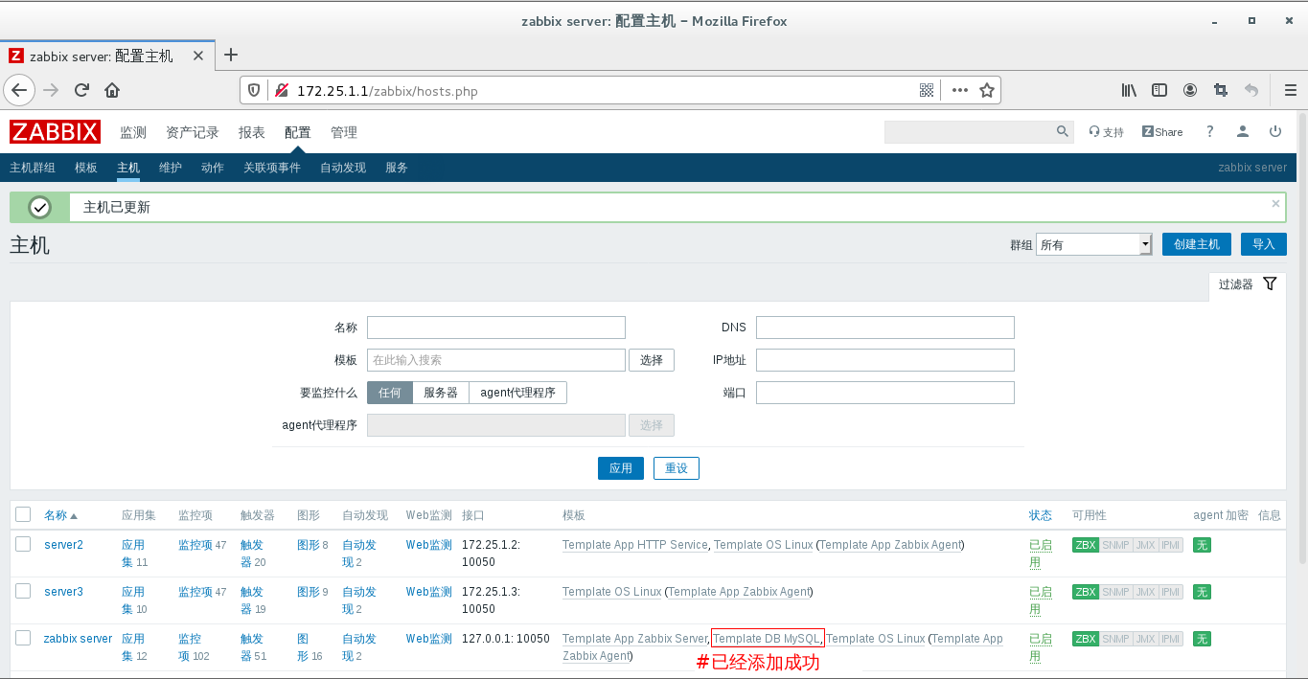Open a new browser tab
Viewport: 1308px width, 679px height.
click(230, 55)
